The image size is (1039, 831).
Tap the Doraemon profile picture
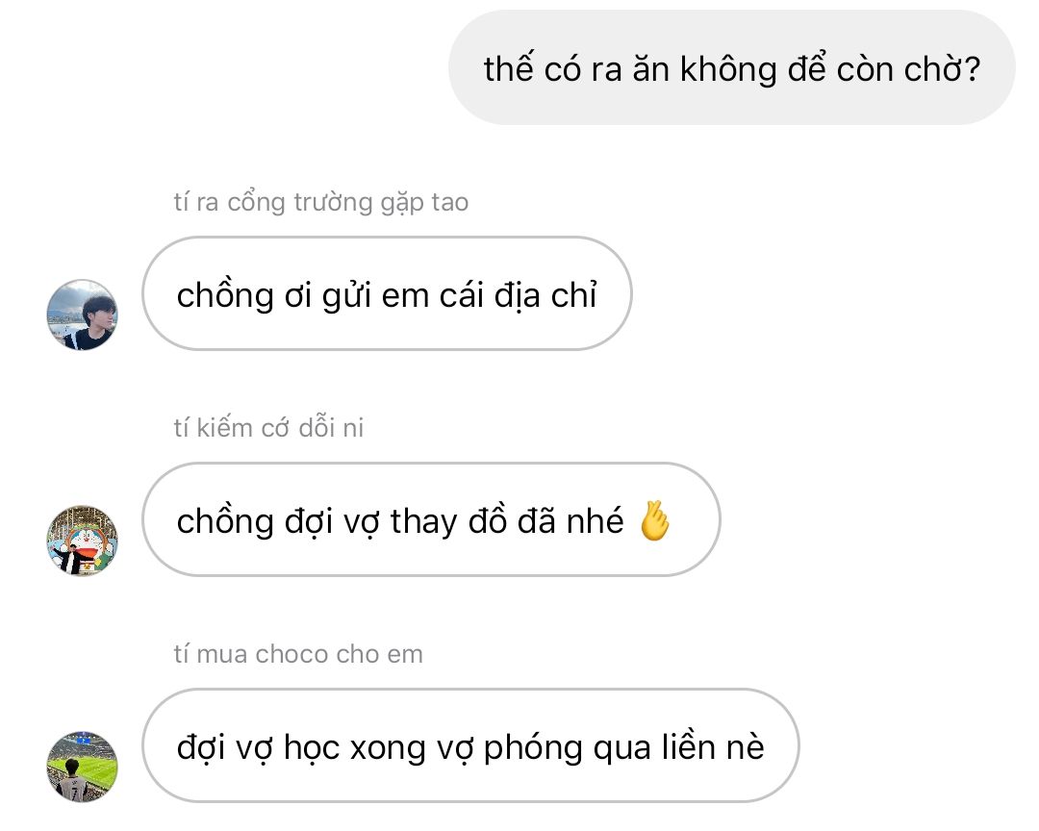[x=82, y=541]
